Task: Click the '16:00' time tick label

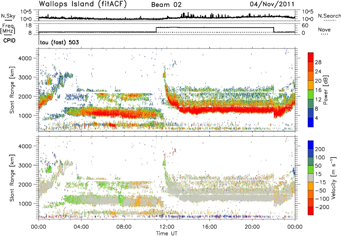Action: [x=209, y=227]
